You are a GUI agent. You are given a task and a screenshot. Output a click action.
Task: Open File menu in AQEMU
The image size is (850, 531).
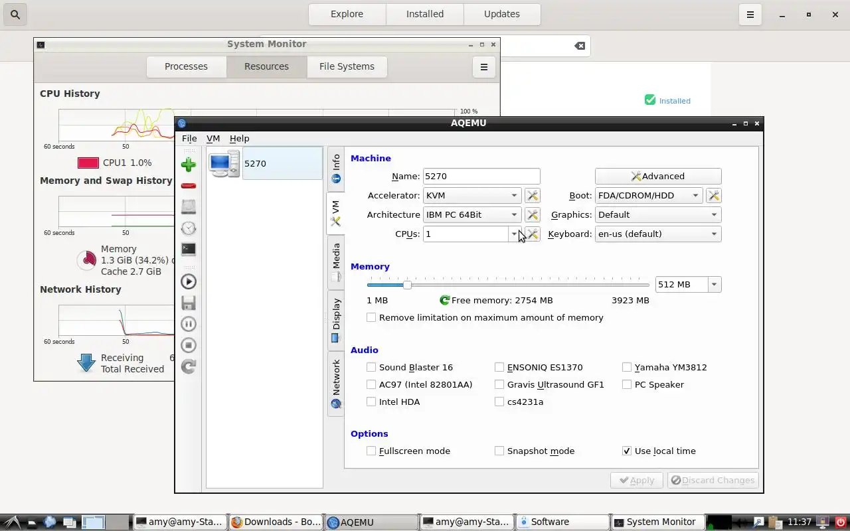(x=189, y=138)
